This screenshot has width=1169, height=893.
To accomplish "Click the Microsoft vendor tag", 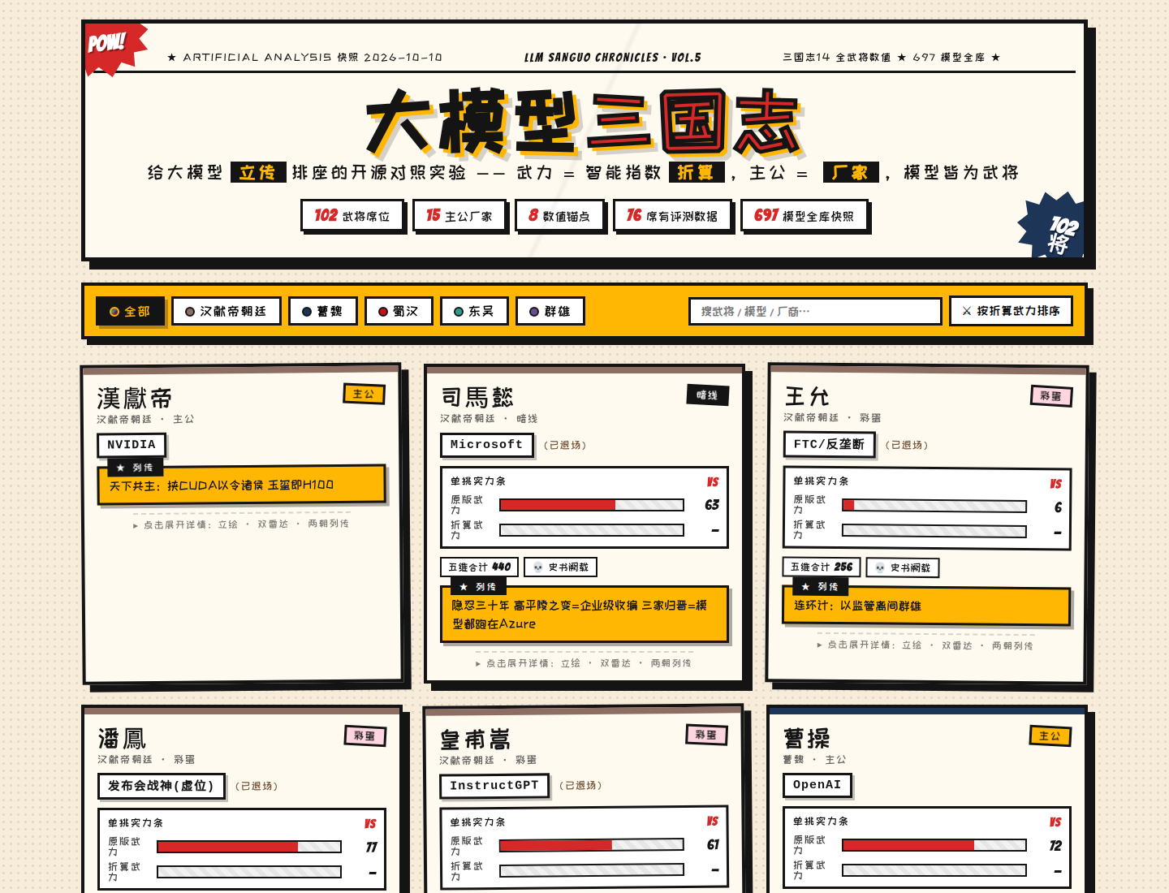I will [487, 445].
